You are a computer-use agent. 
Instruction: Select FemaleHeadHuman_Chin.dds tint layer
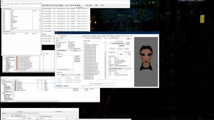(90, 46)
